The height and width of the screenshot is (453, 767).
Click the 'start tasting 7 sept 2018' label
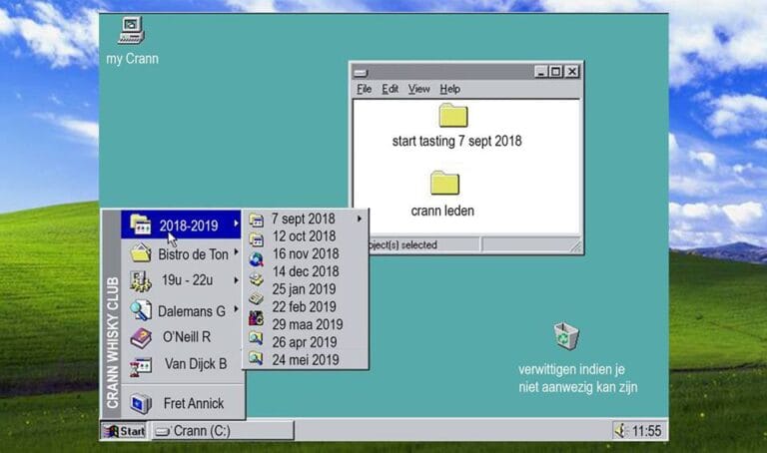[456, 142]
